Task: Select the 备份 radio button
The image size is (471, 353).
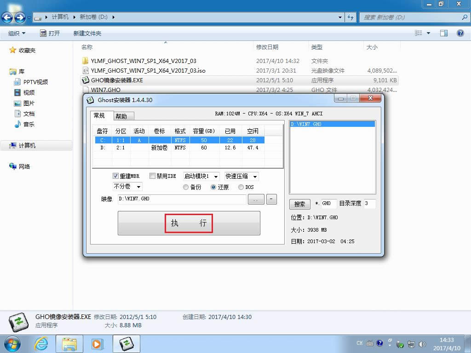Action: pyautogui.click(x=186, y=187)
